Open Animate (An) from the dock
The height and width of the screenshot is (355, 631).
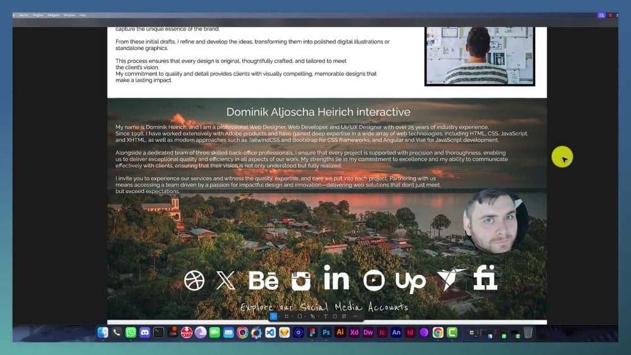396,332
